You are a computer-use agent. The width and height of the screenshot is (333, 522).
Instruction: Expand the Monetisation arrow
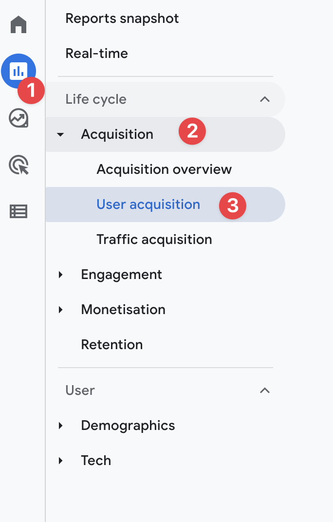click(60, 310)
